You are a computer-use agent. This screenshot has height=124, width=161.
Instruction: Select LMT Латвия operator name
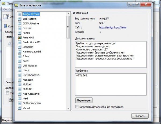point(30,66)
